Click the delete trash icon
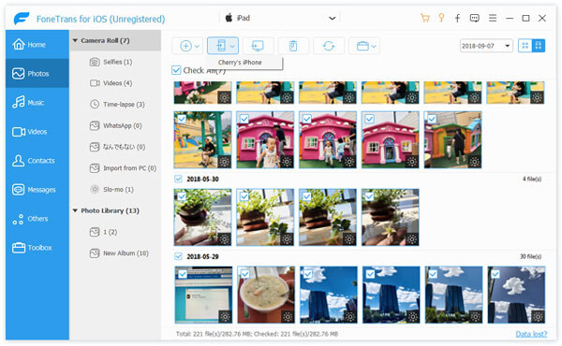This screenshot has width=562, height=346. (x=293, y=46)
